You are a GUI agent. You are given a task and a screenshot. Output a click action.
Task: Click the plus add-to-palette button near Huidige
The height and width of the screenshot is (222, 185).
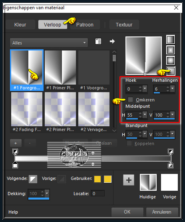[129, 180]
